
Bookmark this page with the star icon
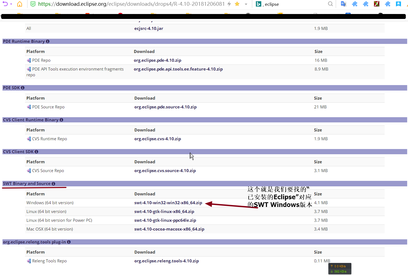(x=237, y=4)
